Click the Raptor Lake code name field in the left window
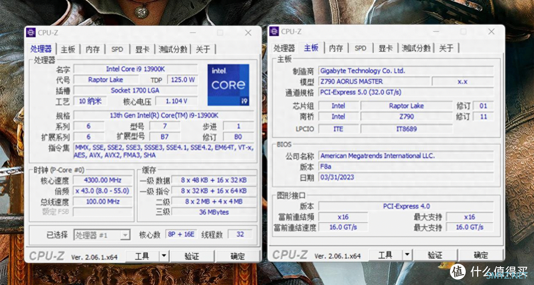The image size is (534, 285). click(x=106, y=80)
